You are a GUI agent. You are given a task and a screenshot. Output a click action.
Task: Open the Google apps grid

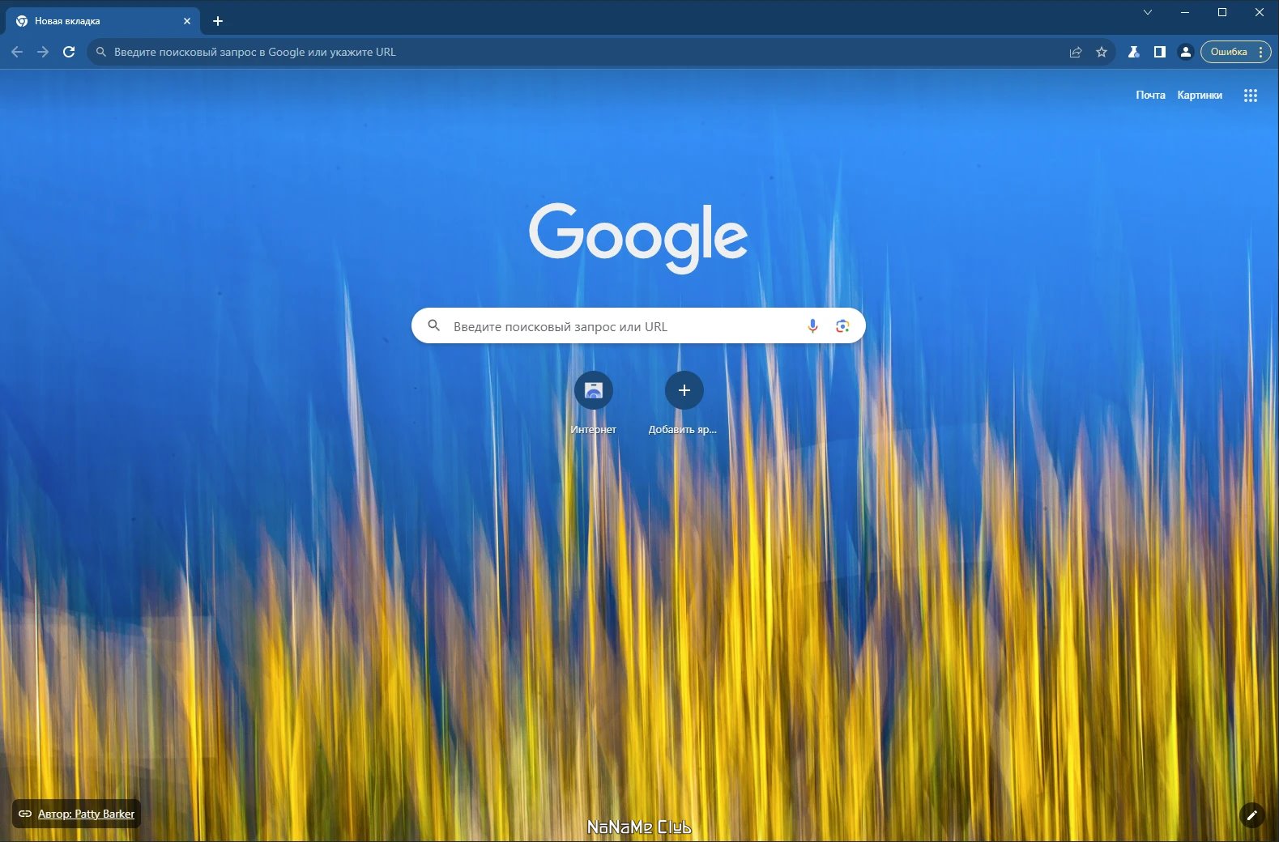tap(1251, 96)
